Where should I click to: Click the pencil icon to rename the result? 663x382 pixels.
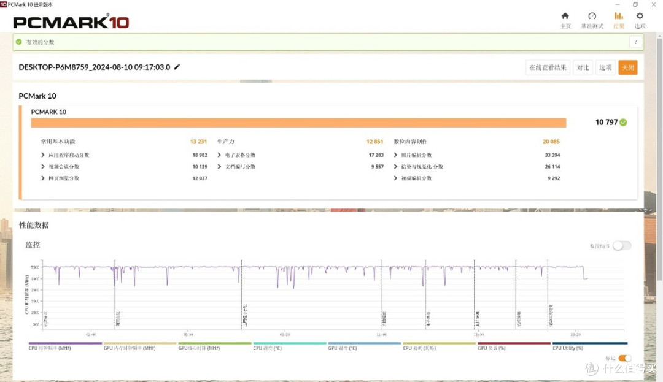click(177, 67)
